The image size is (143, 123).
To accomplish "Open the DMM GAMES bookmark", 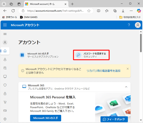I will coord(29,17).
